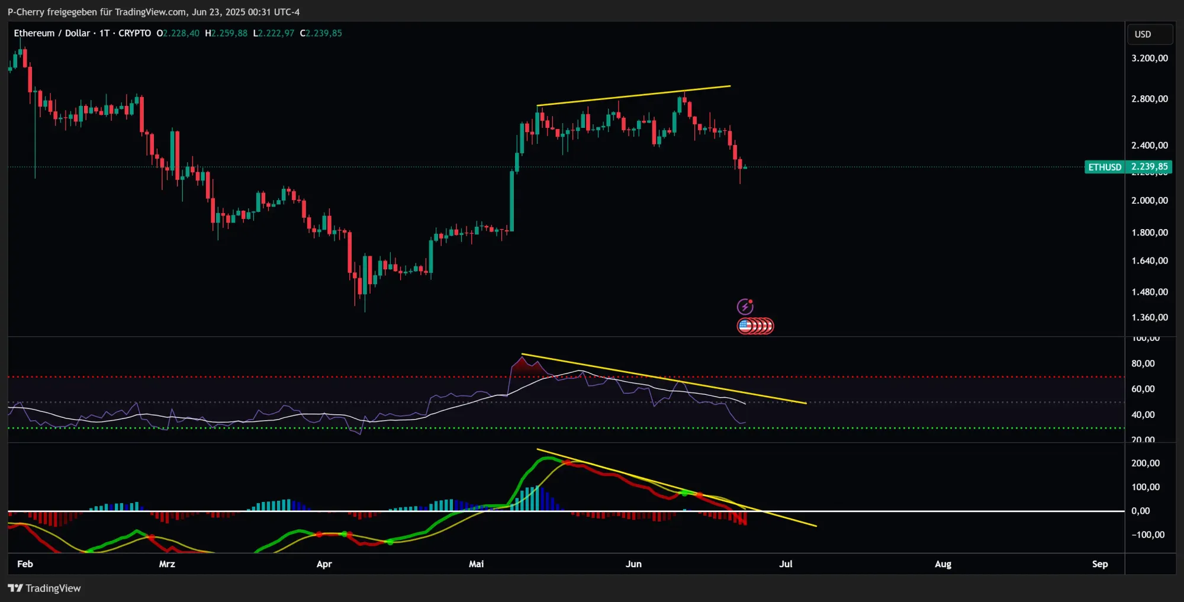
Task: Click the Sep label on time axis
Action: (x=1100, y=564)
